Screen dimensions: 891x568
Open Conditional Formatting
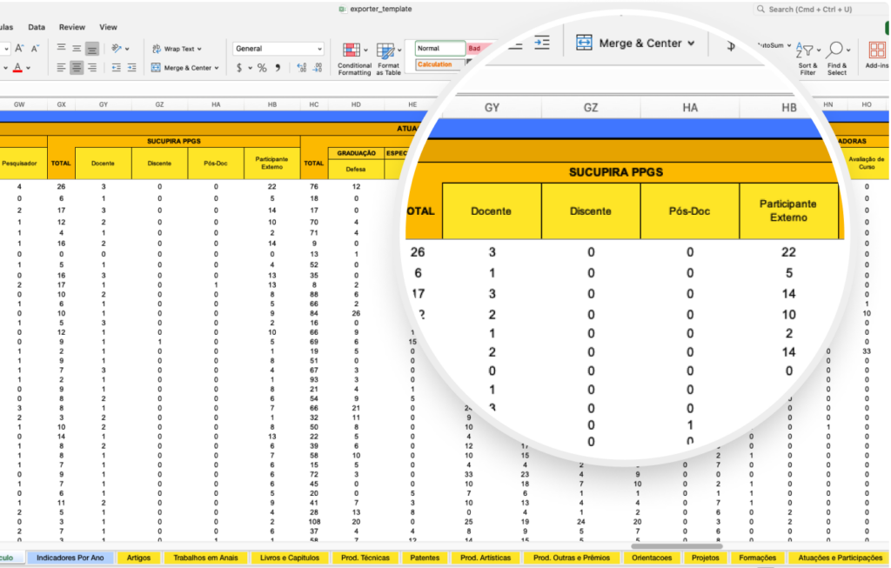click(354, 58)
